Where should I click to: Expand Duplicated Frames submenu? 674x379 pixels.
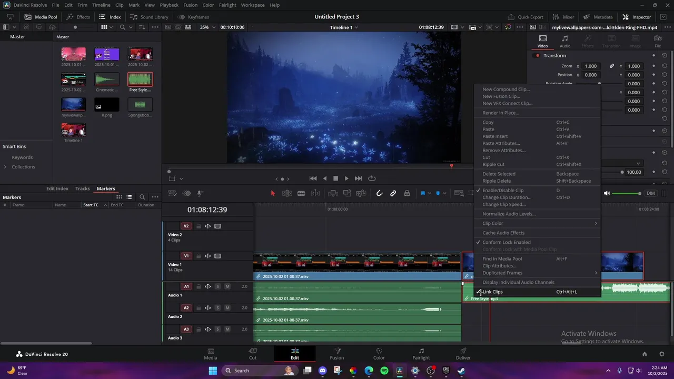(x=537, y=273)
